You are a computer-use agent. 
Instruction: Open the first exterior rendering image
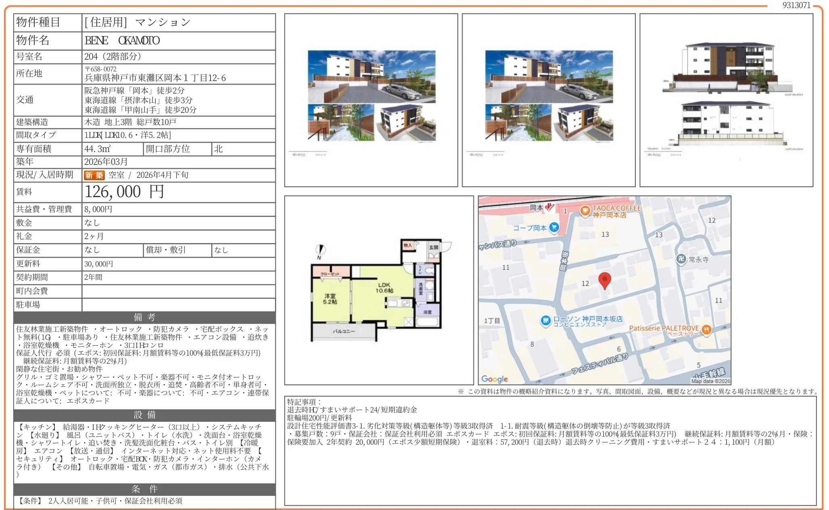pos(371,100)
